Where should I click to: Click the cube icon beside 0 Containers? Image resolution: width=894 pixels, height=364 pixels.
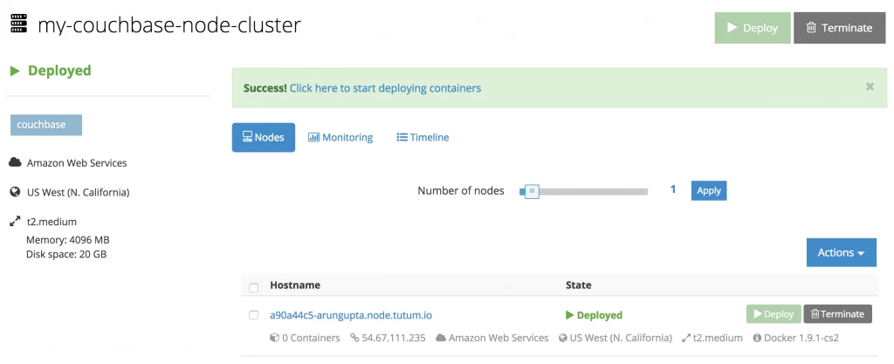(275, 338)
